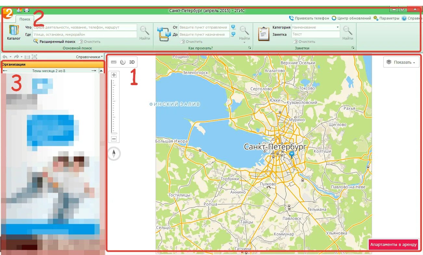The width and height of the screenshot is (423, 255).
Task: Expand arrow under route Найти button
Action: point(244,43)
